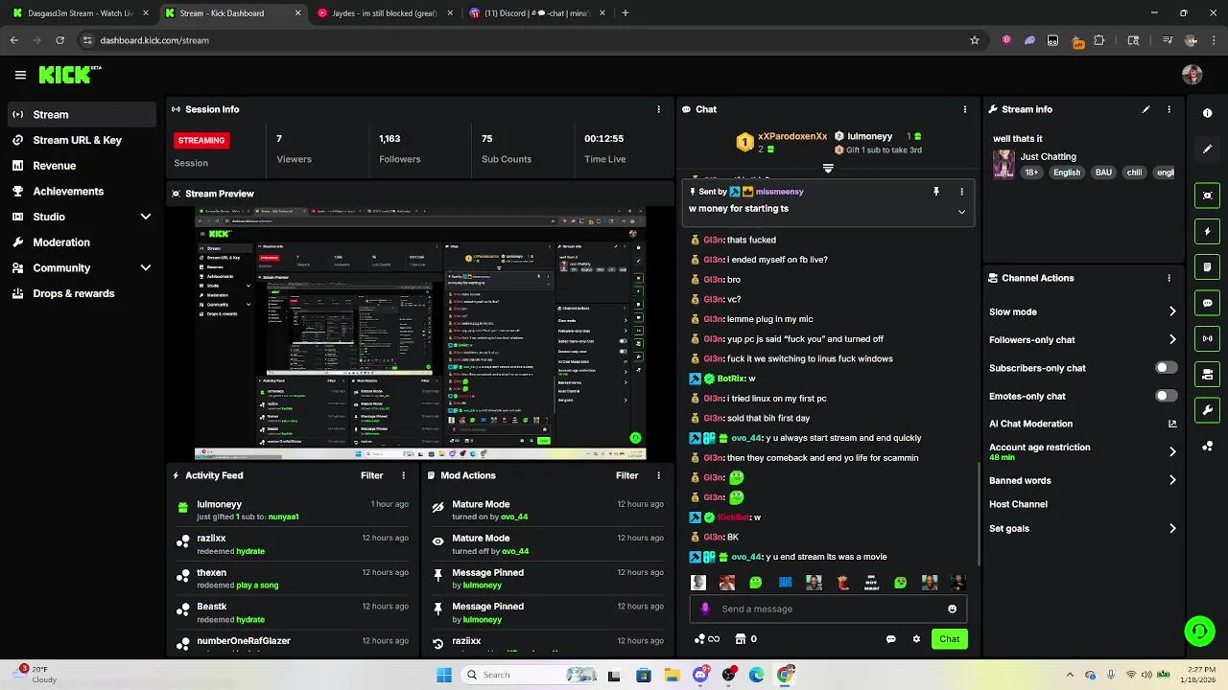Collapse the chat leaderboard handle
1228x690 pixels.
click(x=828, y=169)
